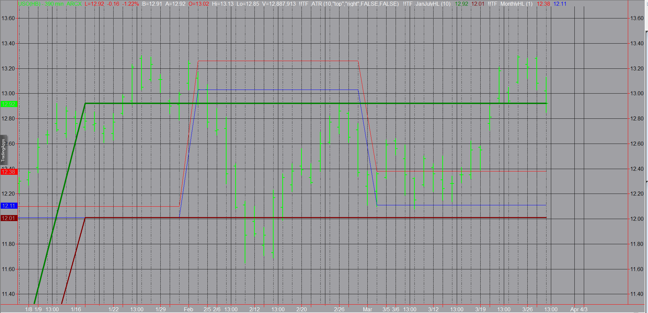Click the last price L=12.92 readout
The image size is (648, 313).
[x=94, y=4]
